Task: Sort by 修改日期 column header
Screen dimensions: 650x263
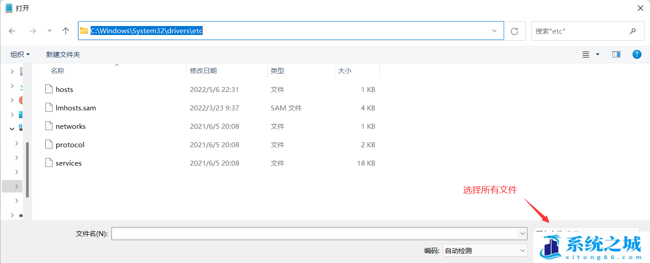Action: [x=203, y=70]
